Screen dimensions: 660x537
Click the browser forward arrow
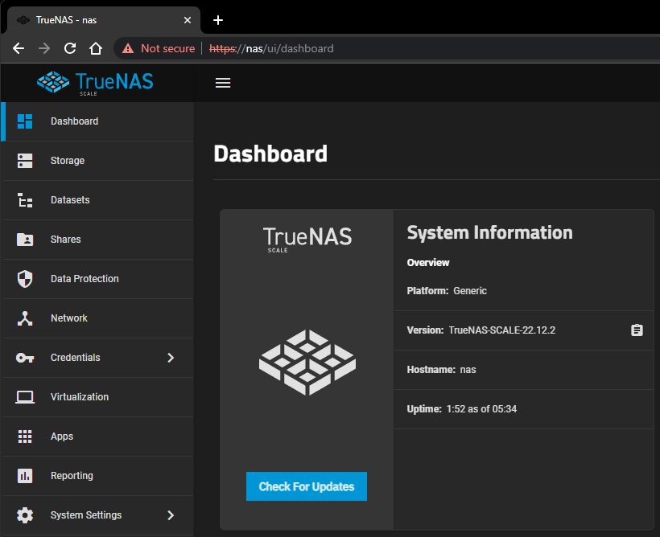[44, 48]
